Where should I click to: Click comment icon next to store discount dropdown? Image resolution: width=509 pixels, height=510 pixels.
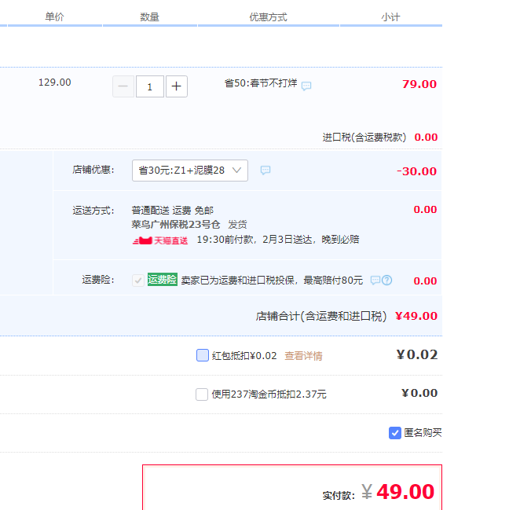pos(265,170)
